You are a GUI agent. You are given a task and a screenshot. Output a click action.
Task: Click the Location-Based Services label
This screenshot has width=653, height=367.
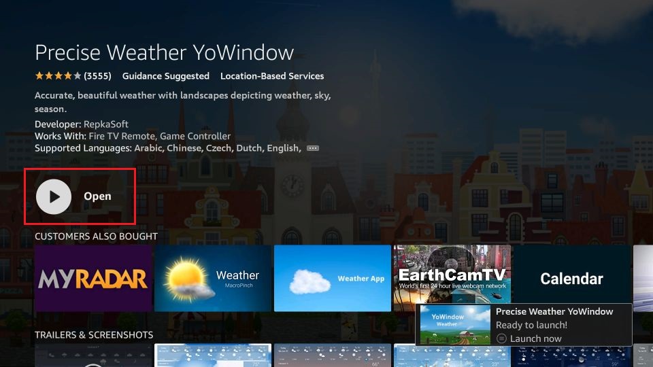click(272, 75)
